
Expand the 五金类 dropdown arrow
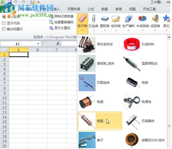click(x=93, y=30)
